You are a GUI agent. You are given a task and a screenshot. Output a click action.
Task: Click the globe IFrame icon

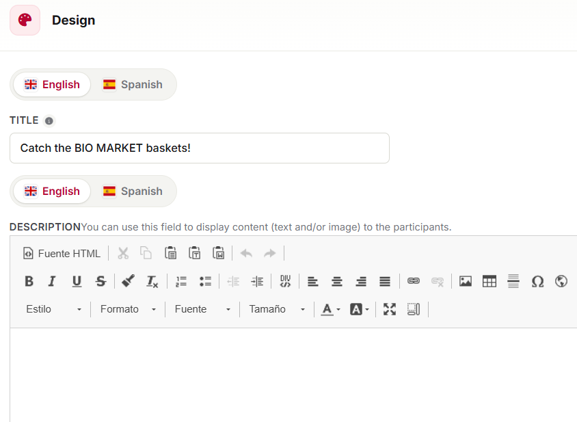(561, 282)
